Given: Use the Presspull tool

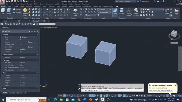Looking at the screenshot, I should pyautogui.click(x=17, y=12).
